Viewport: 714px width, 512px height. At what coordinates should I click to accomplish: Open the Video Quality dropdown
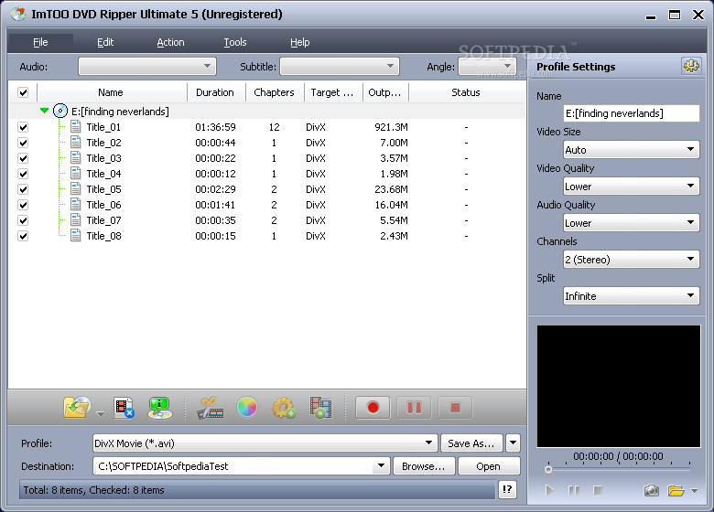631,187
